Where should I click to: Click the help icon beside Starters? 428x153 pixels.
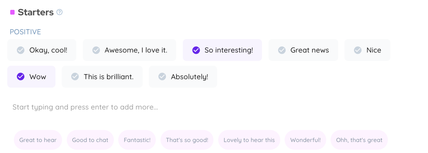(59, 12)
